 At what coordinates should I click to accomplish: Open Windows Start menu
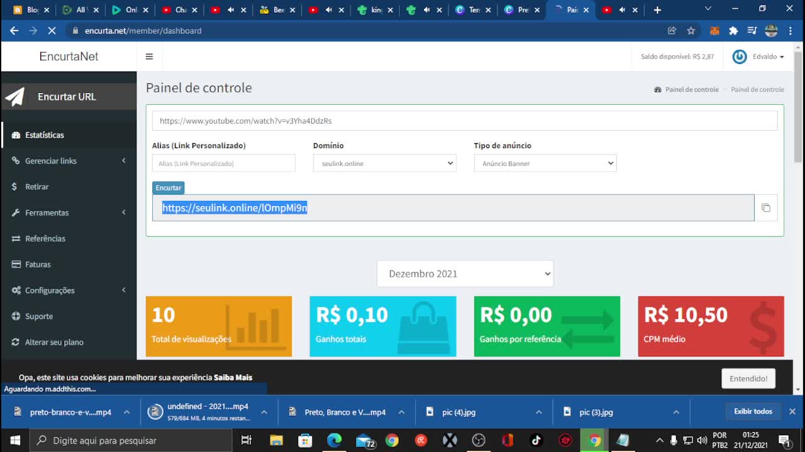pyautogui.click(x=14, y=440)
